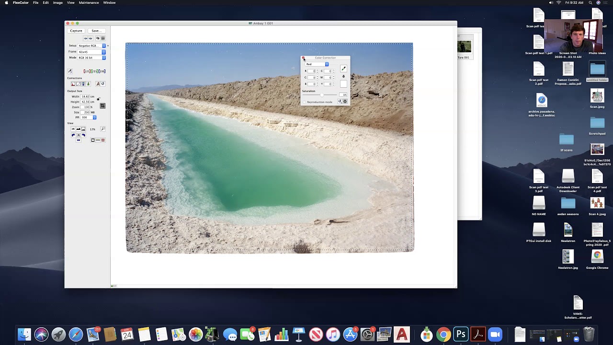The width and height of the screenshot is (613, 345).
Task: Open the sharpening (triangle) correction tool
Action: (88, 84)
